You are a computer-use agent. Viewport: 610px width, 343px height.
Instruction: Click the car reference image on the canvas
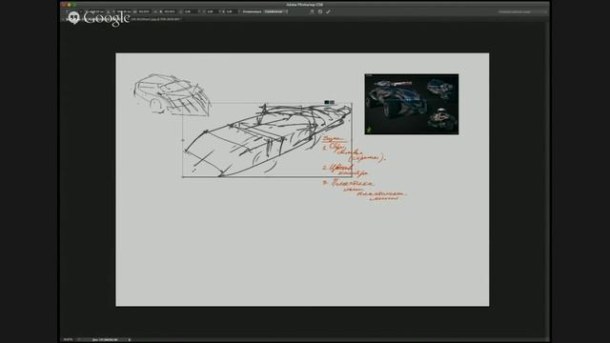point(412,104)
